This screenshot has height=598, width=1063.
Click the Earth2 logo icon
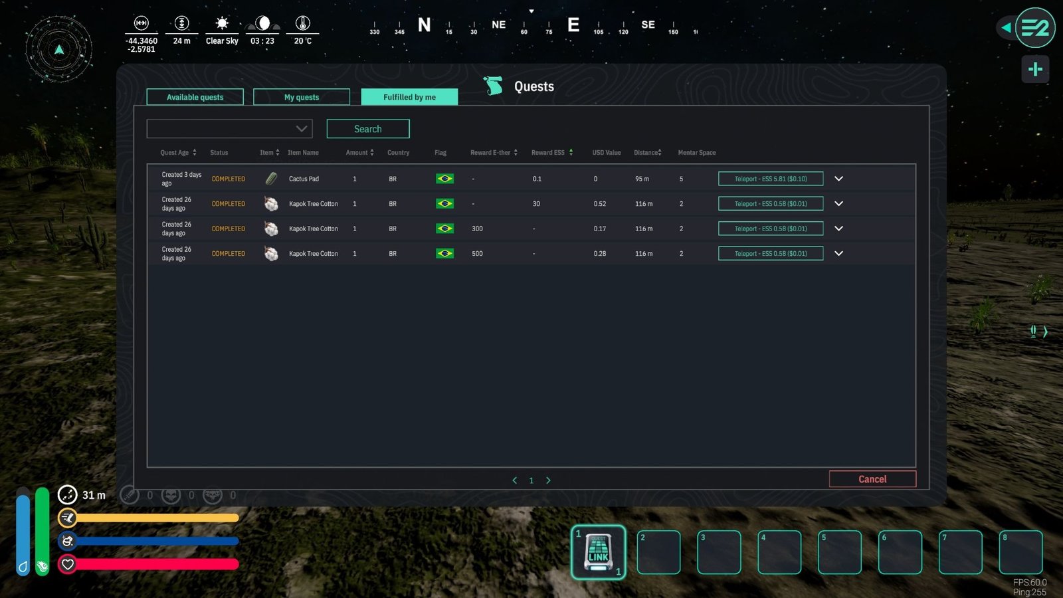tap(1034, 28)
